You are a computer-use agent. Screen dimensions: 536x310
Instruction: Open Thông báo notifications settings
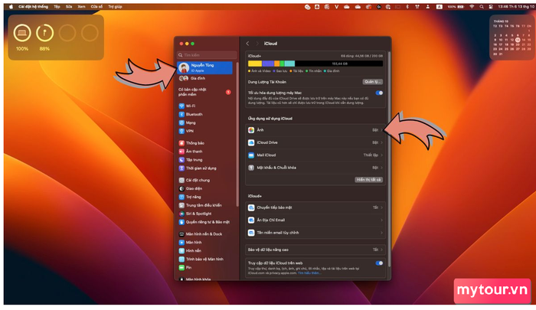coord(194,142)
